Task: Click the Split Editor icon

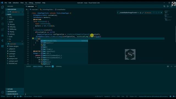Action: (x=172, y=6)
